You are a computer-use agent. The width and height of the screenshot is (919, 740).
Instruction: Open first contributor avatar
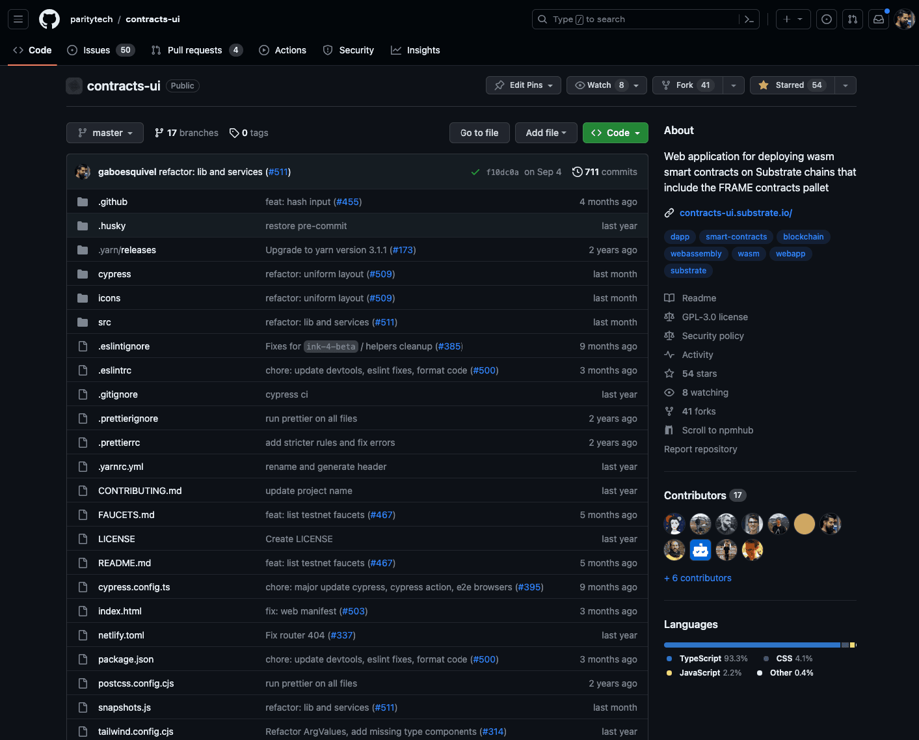click(674, 524)
